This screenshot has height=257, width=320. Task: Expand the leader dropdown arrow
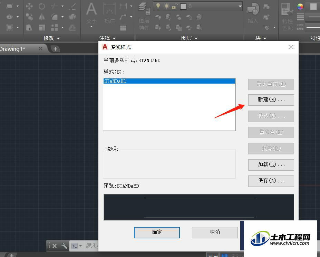pos(131,17)
